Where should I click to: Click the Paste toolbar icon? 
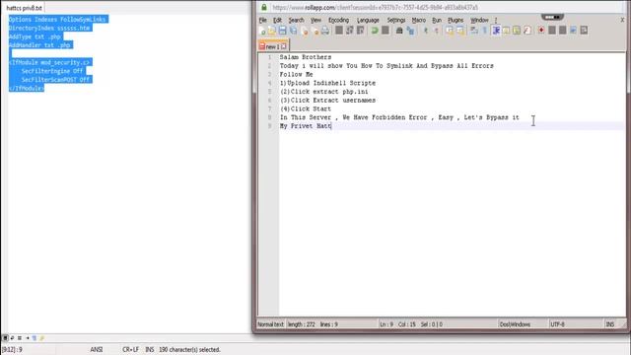pyautogui.click(x=360, y=31)
